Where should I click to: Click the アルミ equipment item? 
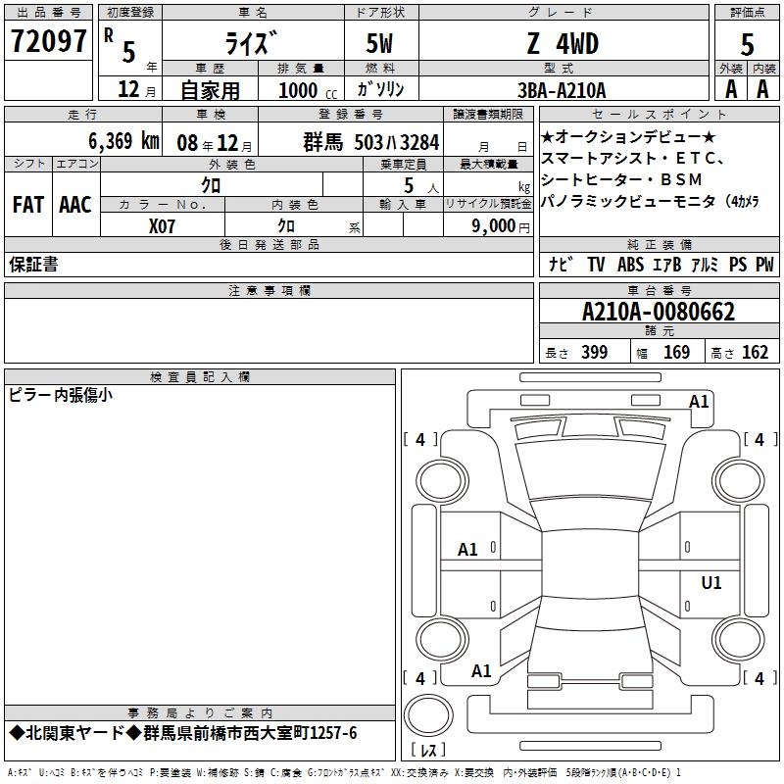(705, 264)
